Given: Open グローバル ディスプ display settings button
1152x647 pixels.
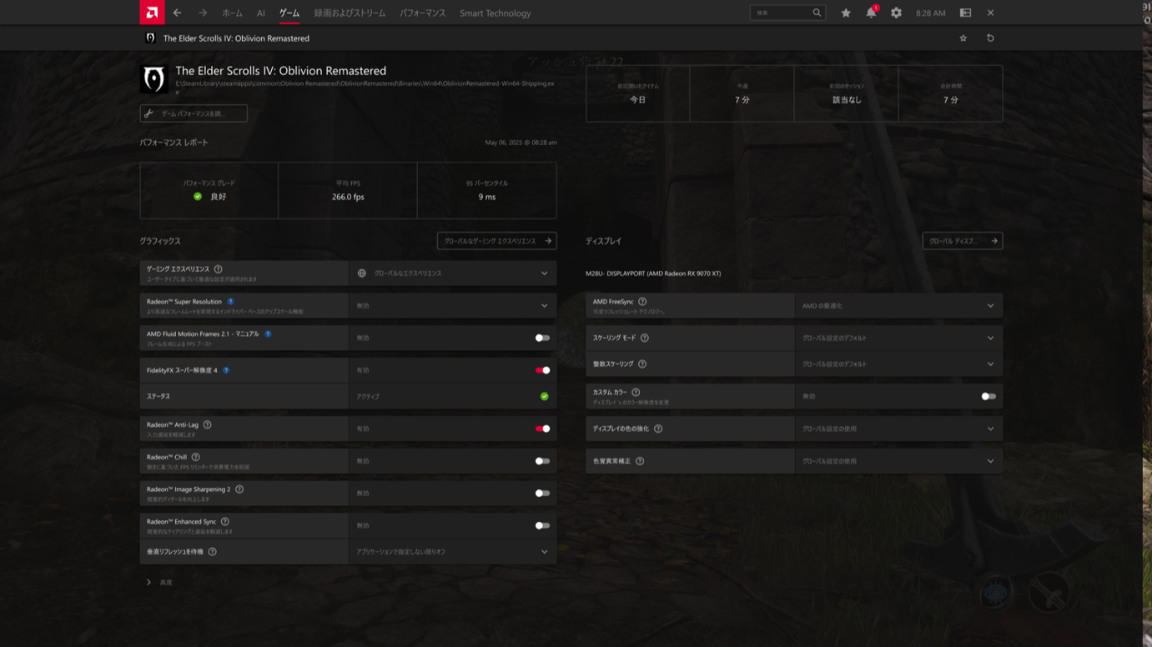Looking at the screenshot, I should (x=963, y=241).
